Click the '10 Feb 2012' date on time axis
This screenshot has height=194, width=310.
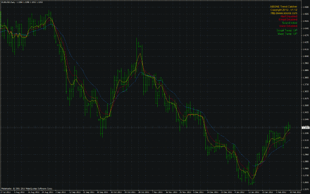[x=296, y=192]
